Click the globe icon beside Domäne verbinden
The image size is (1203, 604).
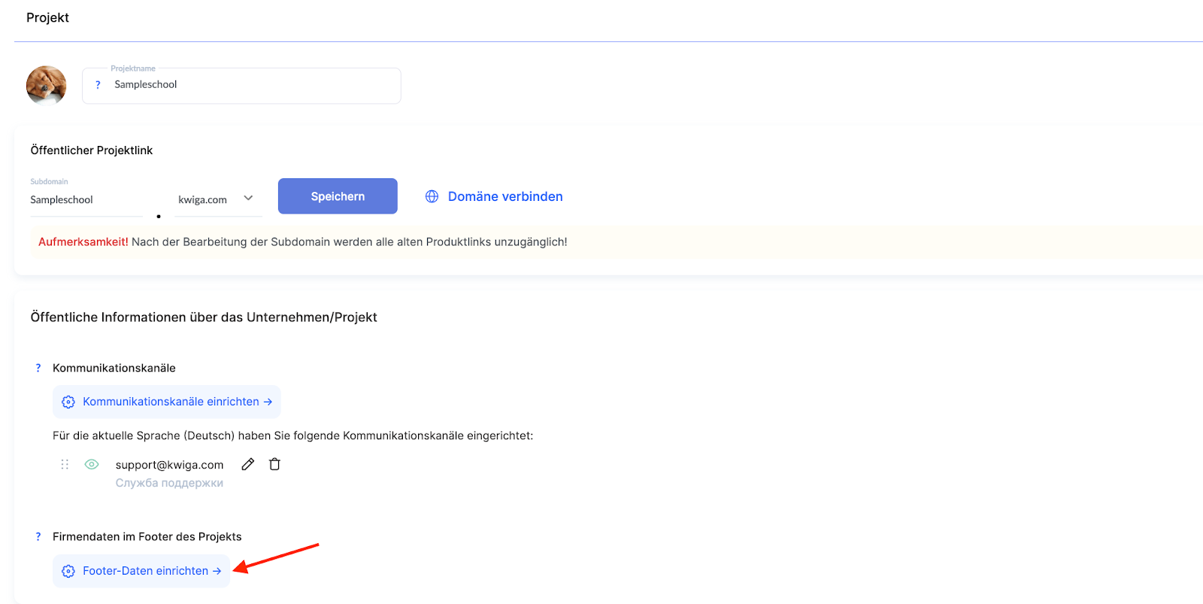(x=432, y=196)
